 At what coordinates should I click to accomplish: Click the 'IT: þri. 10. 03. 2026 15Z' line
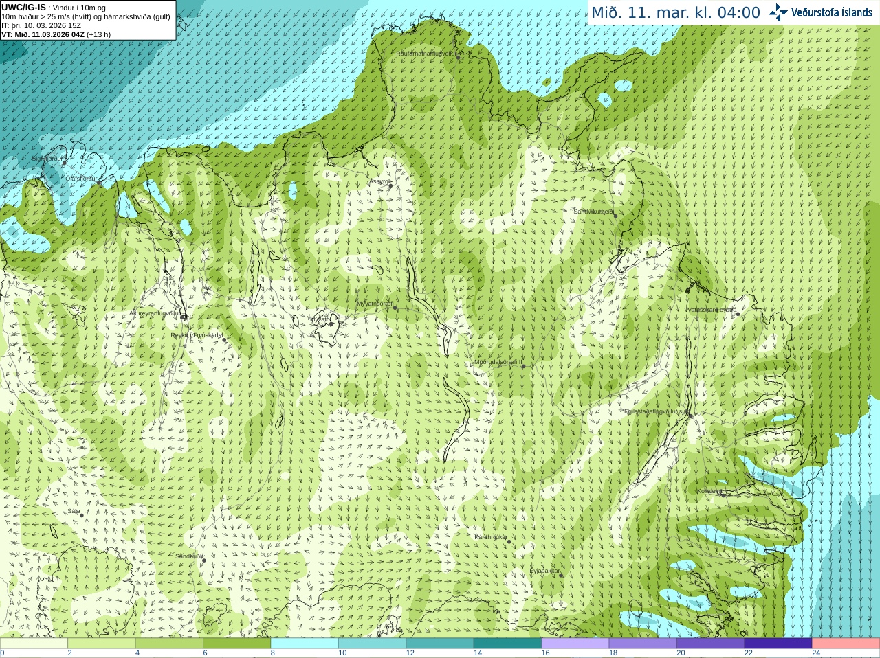click(41, 25)
